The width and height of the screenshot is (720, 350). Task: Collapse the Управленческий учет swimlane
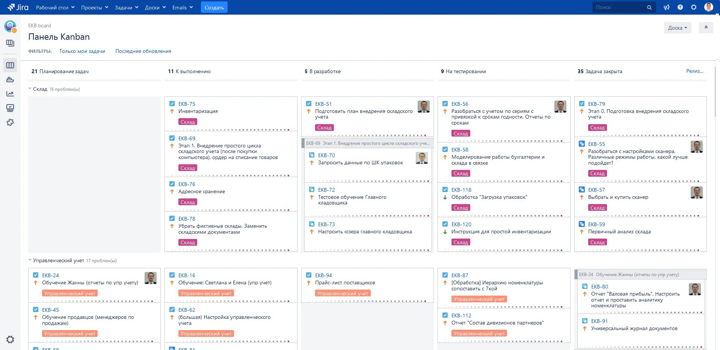[30, 260]
